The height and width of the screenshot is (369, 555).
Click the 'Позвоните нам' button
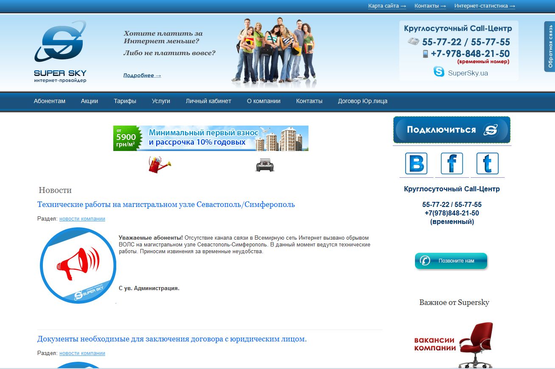[x=451, y=261]
